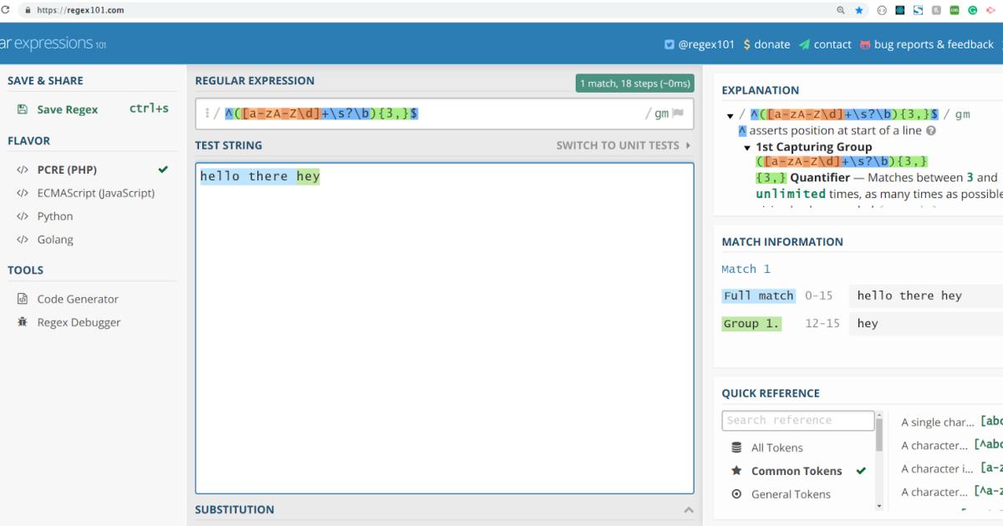The width and height of the screenshot is (1003, 526).
Task: Click the bug reports cat icon
Action: (865, 44)
